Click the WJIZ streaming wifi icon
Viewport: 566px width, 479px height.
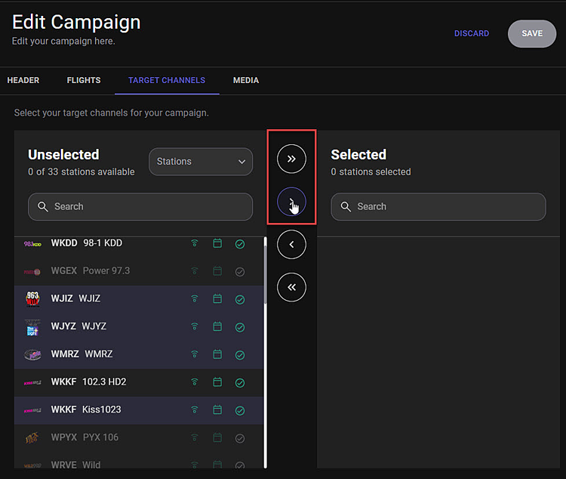coord(195,299)
